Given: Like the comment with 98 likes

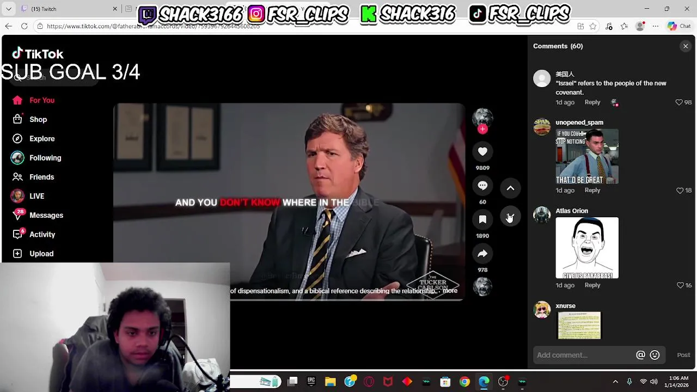Looking at the screenshot, I should click(x=679, y=102).
